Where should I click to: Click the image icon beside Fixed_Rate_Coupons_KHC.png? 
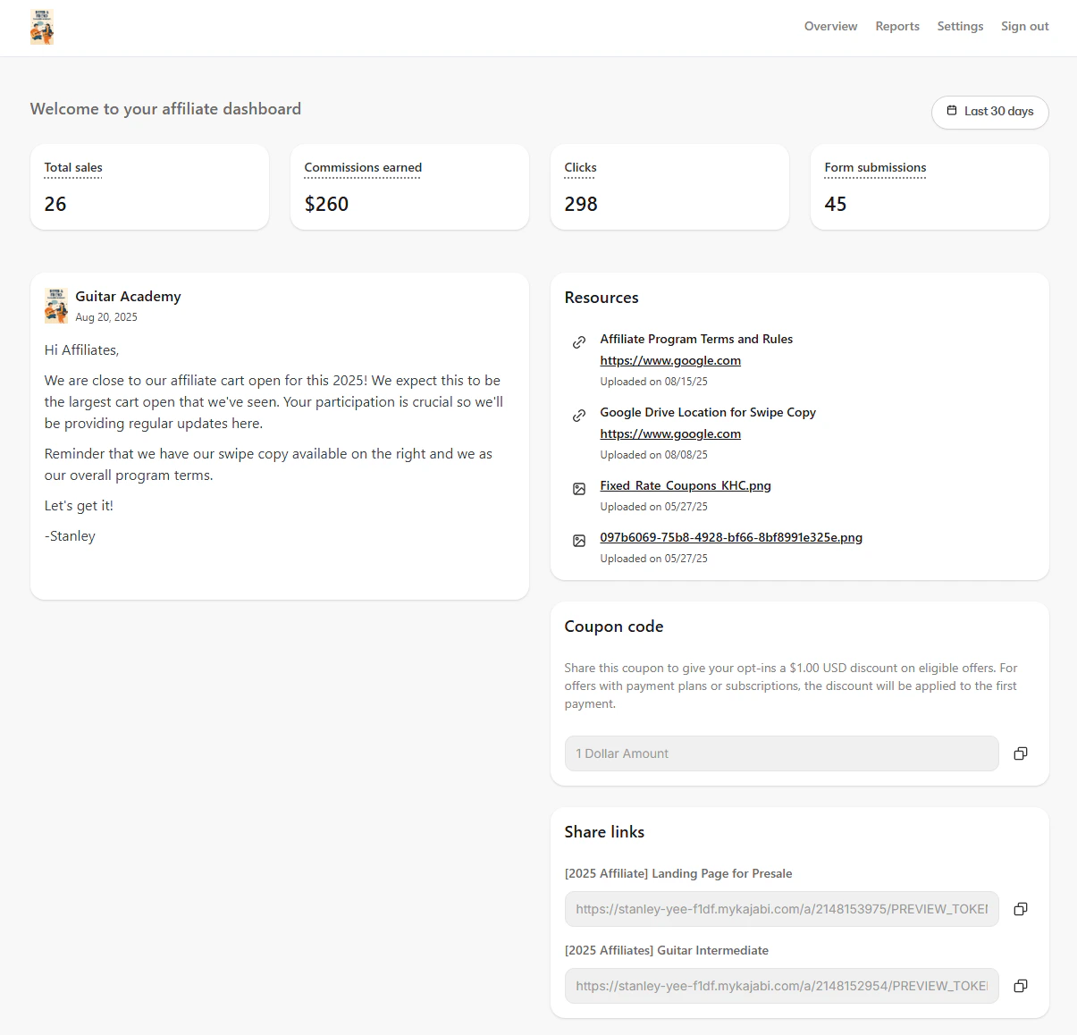tap(578, 489)
